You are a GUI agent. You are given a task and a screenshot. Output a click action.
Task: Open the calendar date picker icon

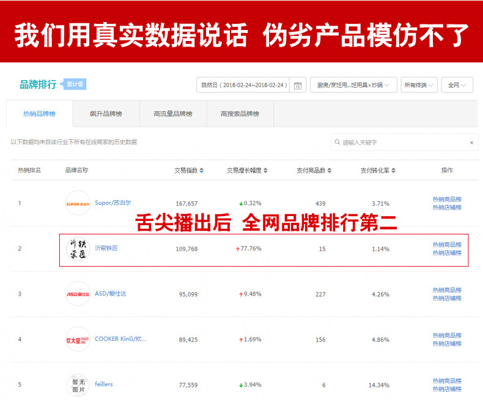pyautogui.click(x=298, y=85)
